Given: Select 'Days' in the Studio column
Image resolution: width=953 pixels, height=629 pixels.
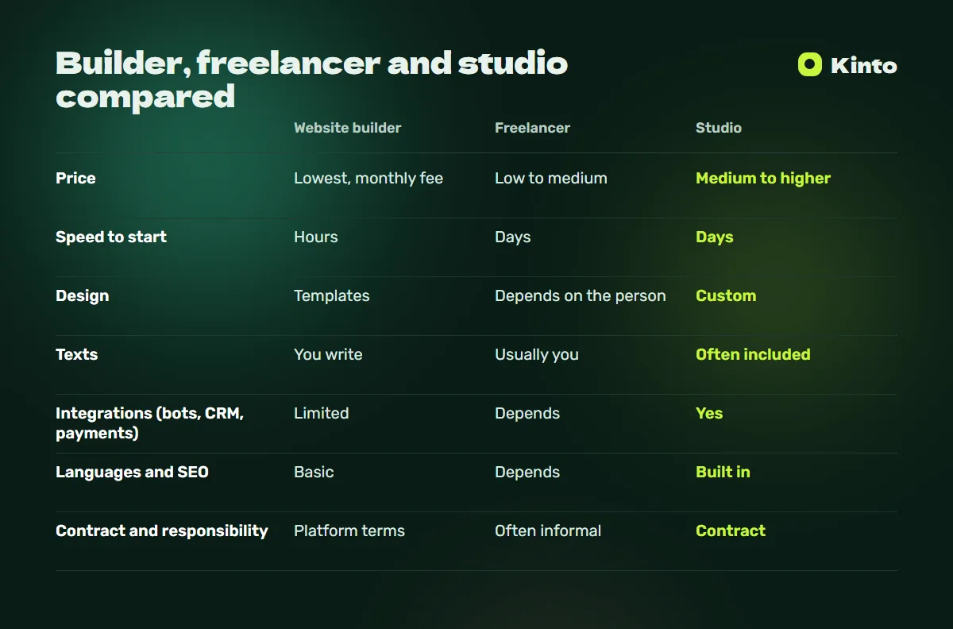Looking at the screenshot, I should tap(715, 237).
